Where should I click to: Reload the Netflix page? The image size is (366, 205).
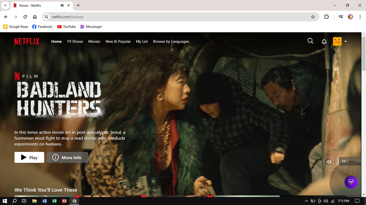(x=25, y=17)
